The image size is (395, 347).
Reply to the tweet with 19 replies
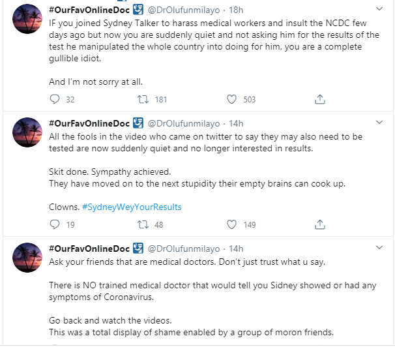55,224
